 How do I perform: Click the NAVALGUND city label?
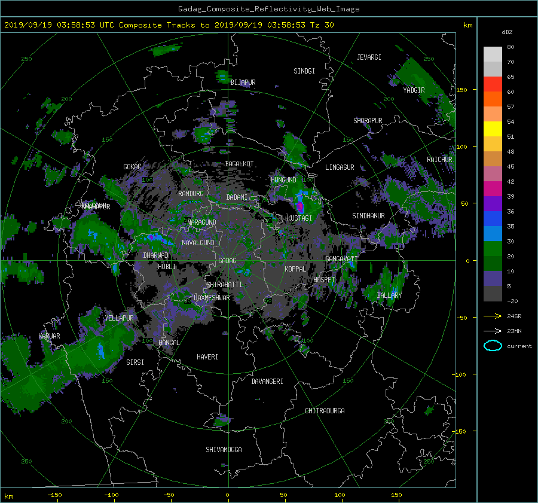pos(198,243)
